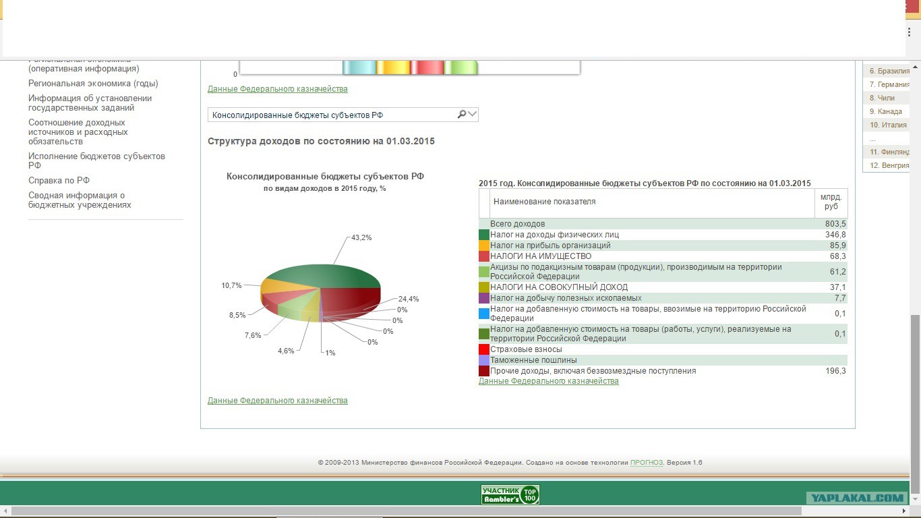Open Справка по РФ sidebar link
Image resolution: width=921 pixels, height=518 pixels.
(59, 180)
